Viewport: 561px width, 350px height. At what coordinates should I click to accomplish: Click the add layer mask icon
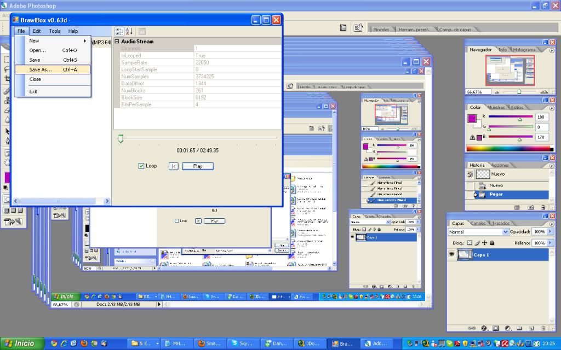click(x=495, y=328)
